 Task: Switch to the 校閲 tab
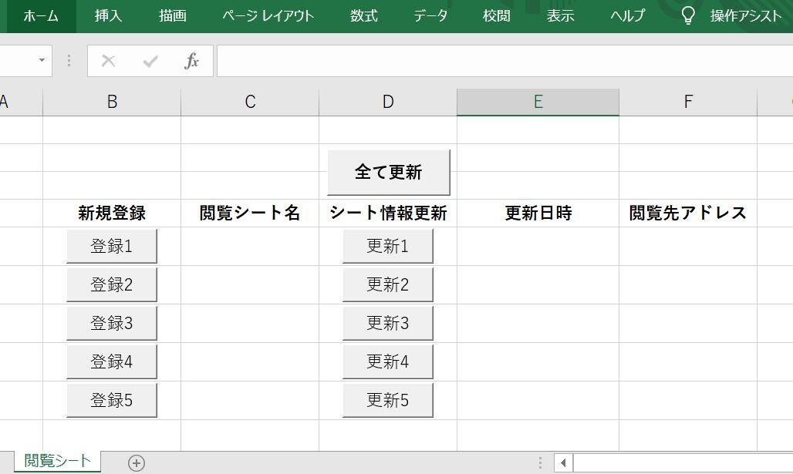[x=496, y=16]
